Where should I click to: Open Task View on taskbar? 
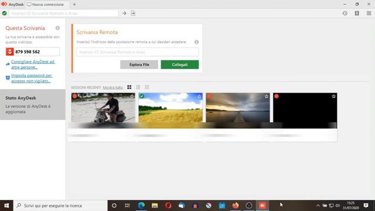click(127, 206)
